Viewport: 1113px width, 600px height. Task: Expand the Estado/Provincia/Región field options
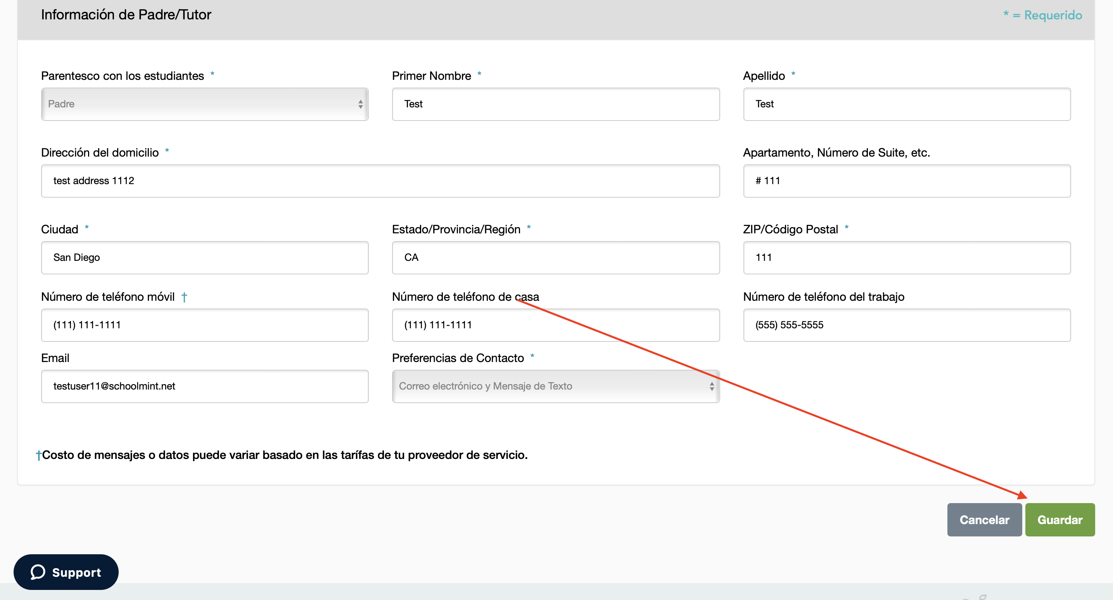[x=556, y=257]
